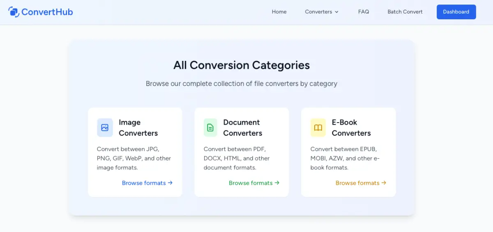The width and height of the screenshot is (493, 232).
Task: Browse formats for E-Book Converters
Action: 357,183
